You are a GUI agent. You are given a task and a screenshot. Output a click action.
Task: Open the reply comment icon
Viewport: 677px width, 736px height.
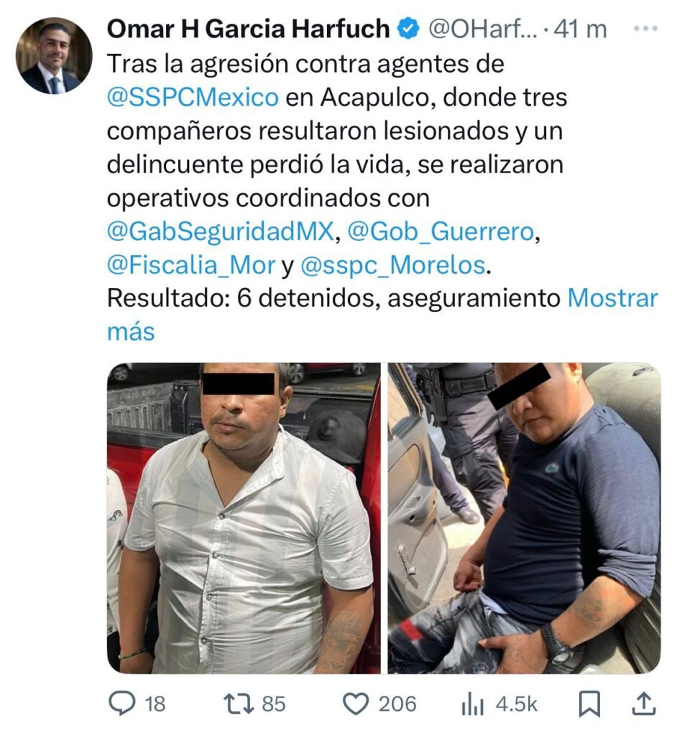[x=122, y=704]
